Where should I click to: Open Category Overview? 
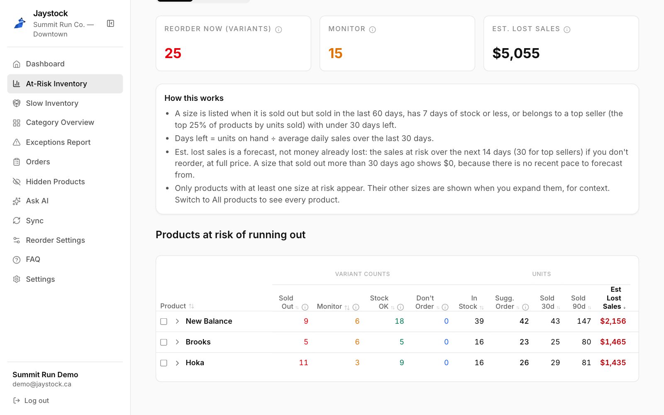tap(65, 122)
